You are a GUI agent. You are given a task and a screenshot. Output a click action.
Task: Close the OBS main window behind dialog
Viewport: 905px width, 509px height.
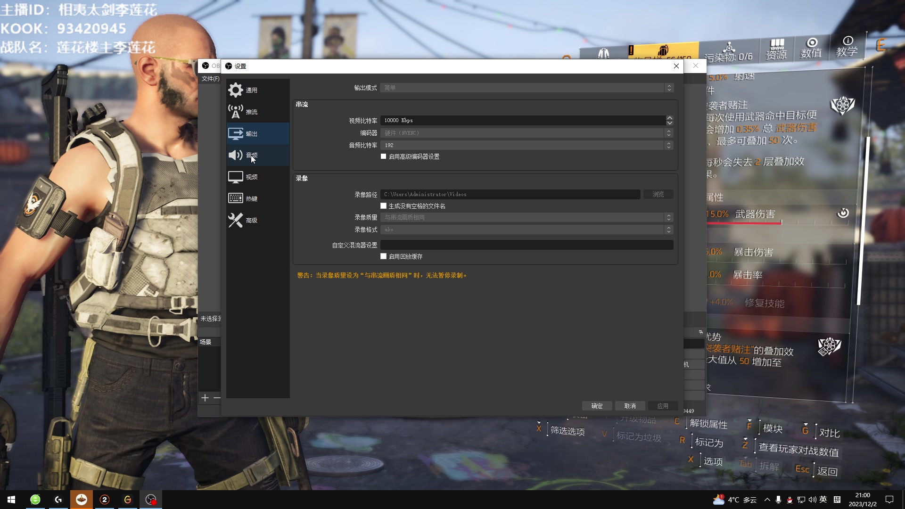click(x=696, y=66)
